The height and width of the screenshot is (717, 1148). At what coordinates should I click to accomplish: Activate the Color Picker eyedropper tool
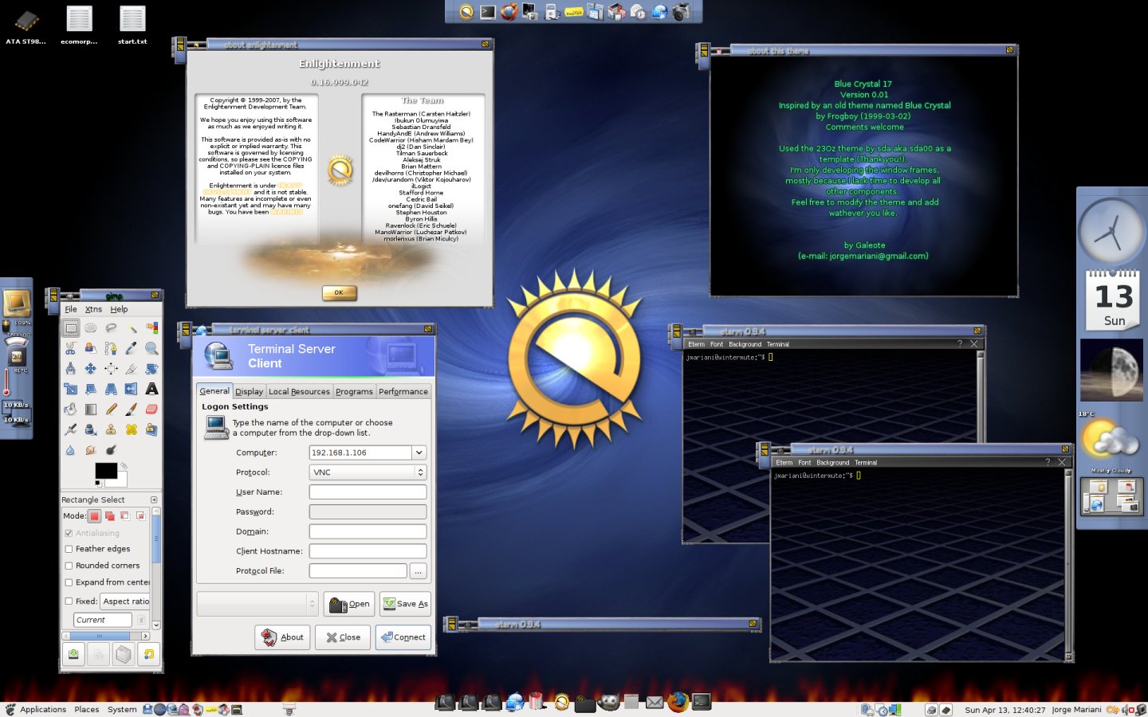132,348
